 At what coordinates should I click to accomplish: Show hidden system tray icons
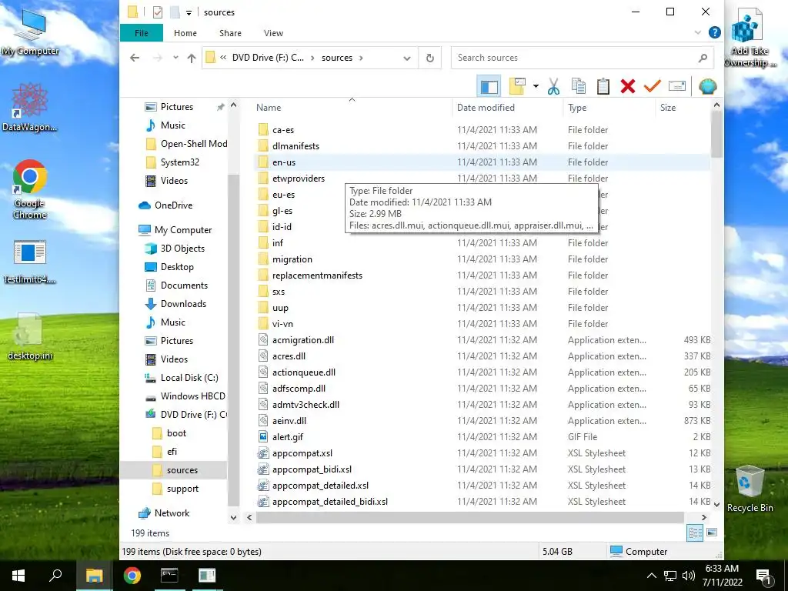[651, 576]
